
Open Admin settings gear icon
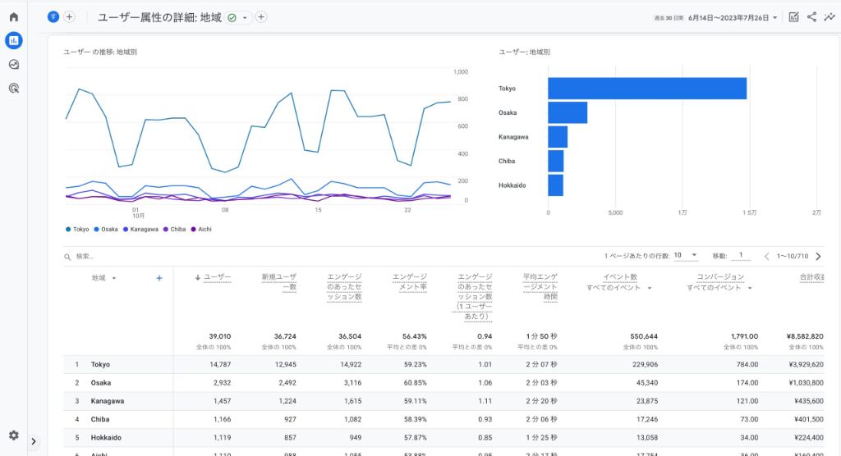click(13, 435)
